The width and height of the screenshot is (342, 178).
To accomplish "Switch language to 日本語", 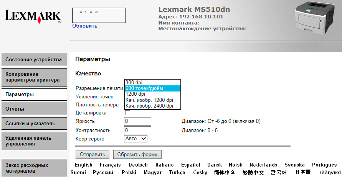I will (x=303, y=172).
